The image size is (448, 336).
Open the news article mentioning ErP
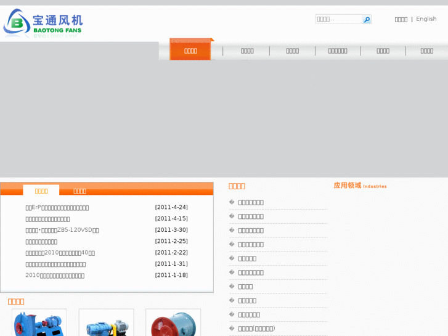[57, 208]
